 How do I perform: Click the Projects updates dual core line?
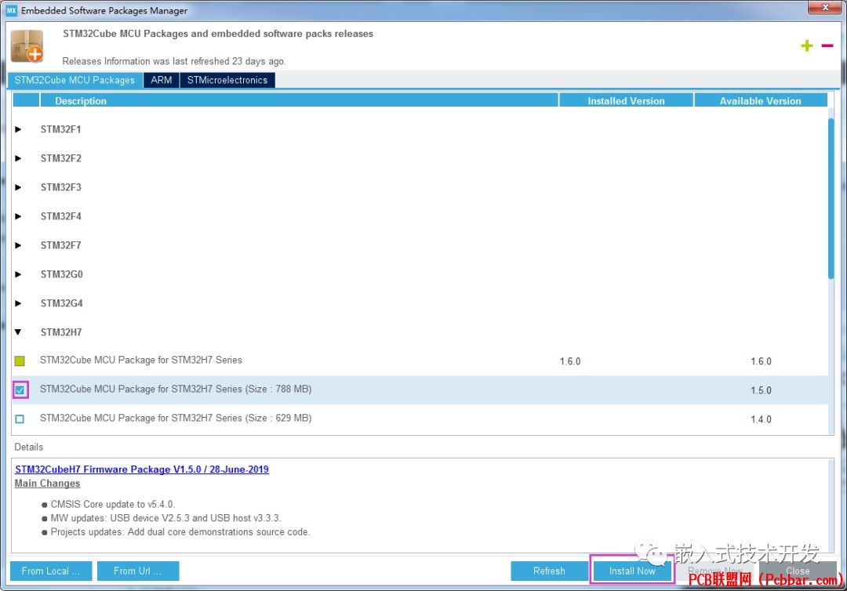pyautogui.click(x=180, y=532)
